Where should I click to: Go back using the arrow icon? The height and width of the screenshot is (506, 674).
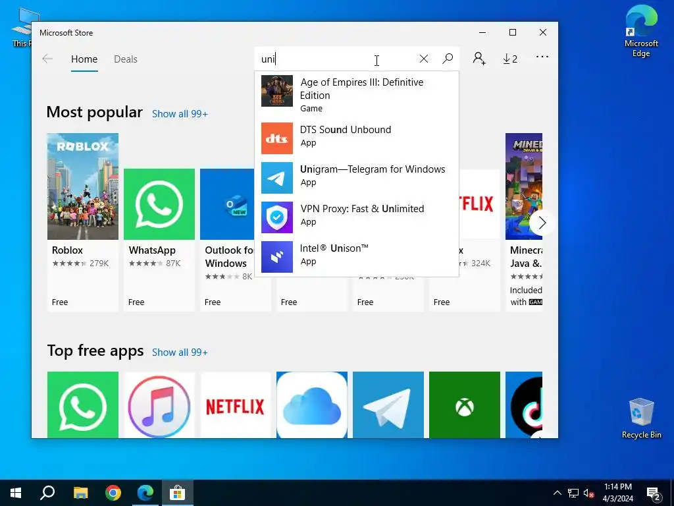(47, 59)
